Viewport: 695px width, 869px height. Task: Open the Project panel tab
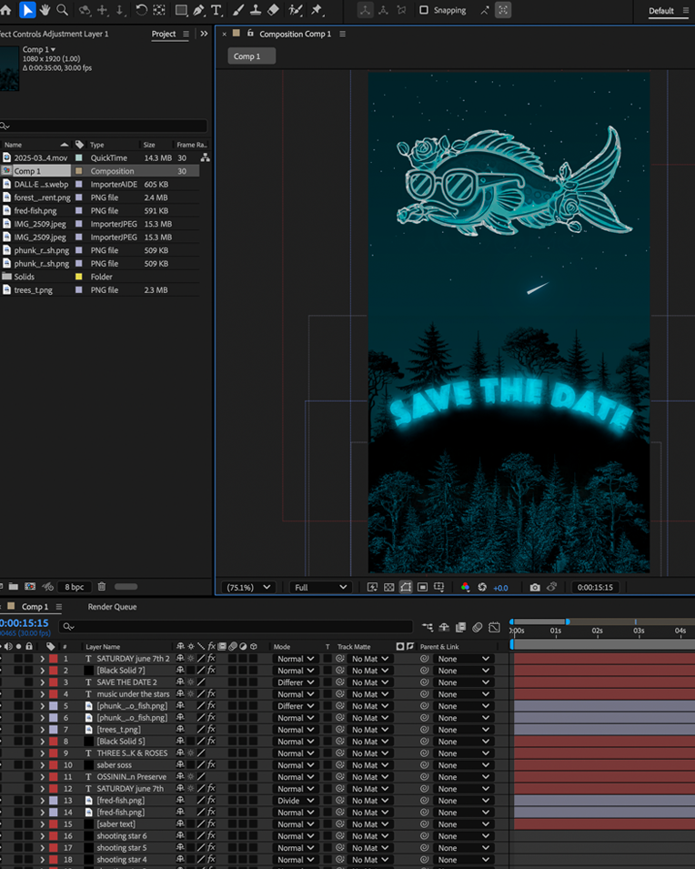(164, 34)
